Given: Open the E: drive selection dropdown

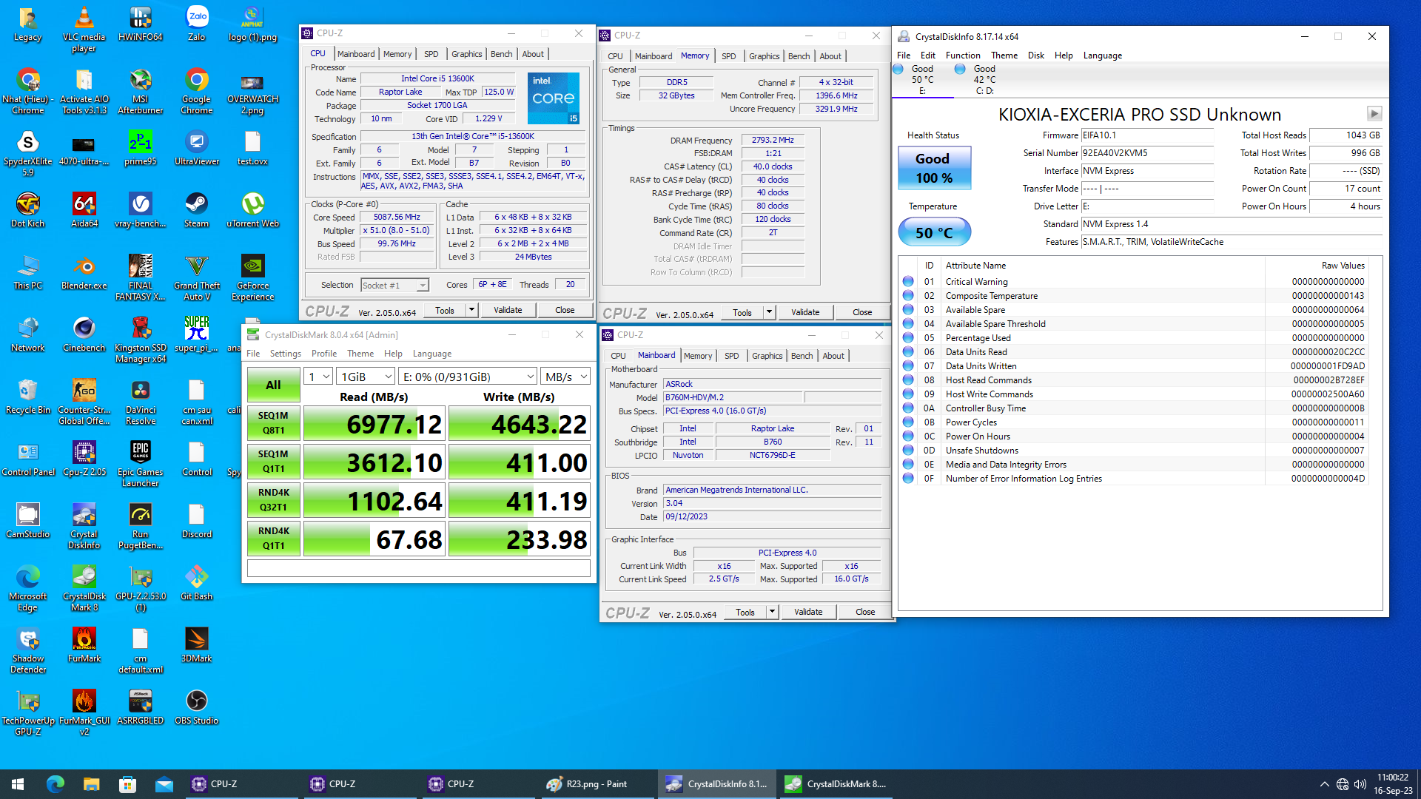Looking at the screenshot, I should [468, 377].
